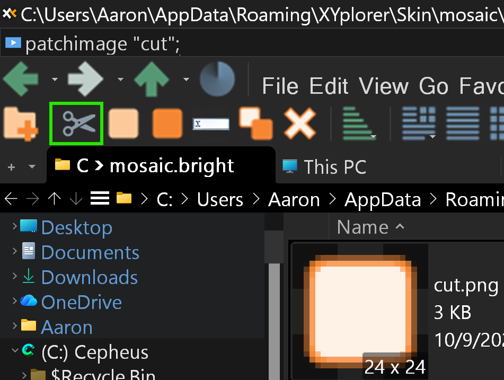Click the round pie chart icon

click(x=217, y=79)
